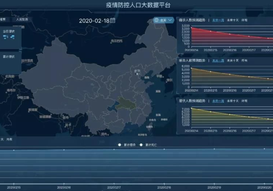This screenshot has width=273, height=191.
Task: Click 20200219 point on bottom cumulative chart
Action: tap(214, 149)
